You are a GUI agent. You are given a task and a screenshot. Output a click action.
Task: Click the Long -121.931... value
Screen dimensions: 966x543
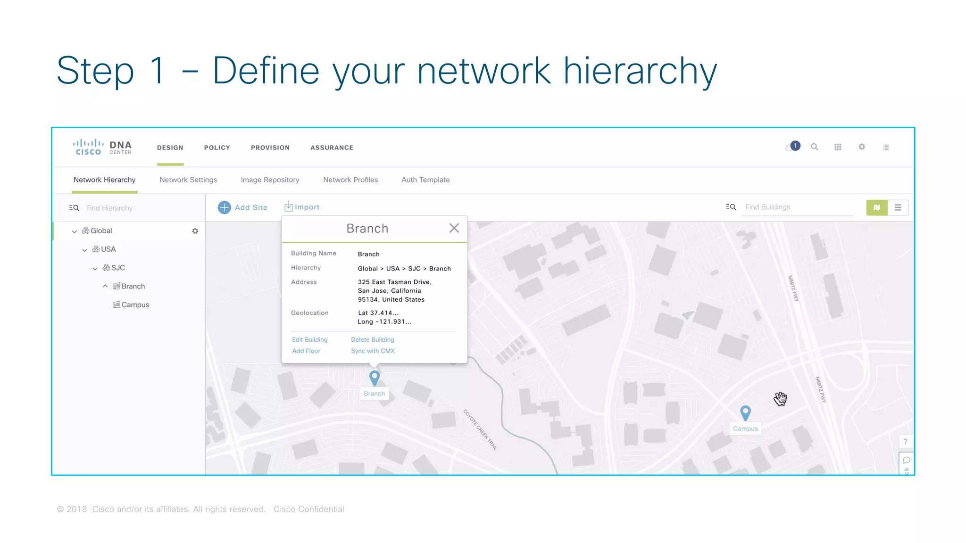click(384, 321)
